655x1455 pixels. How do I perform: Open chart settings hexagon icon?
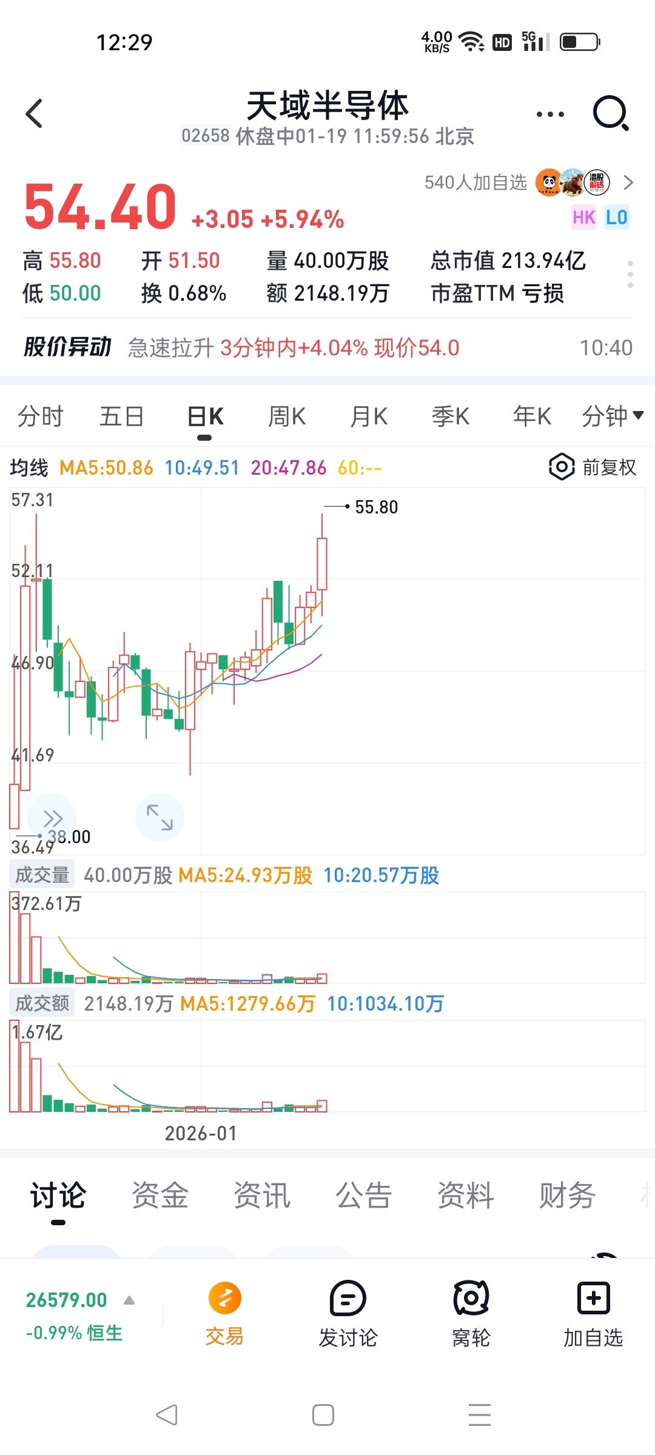[x=562, y=467]
